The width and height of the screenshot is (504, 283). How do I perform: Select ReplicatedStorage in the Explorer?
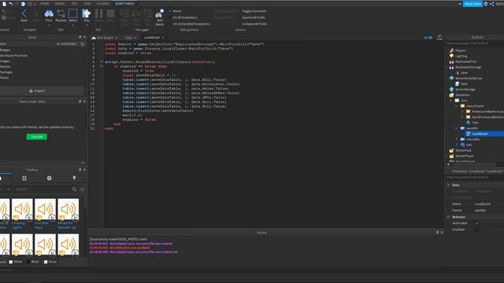(468, 67)
